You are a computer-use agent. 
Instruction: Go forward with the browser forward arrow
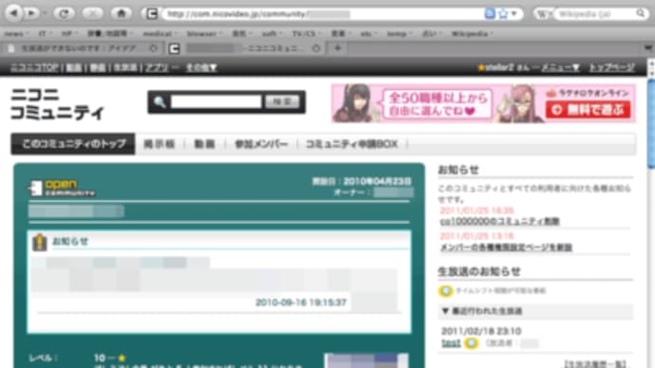click(x=31, y=13)
